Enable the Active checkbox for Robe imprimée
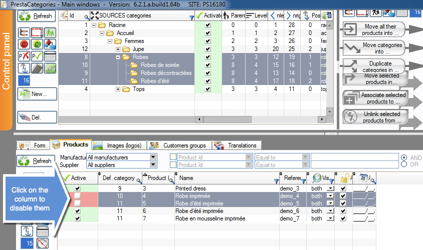The width and height of the screenshot is (423, 250). [x=77, y=196]
